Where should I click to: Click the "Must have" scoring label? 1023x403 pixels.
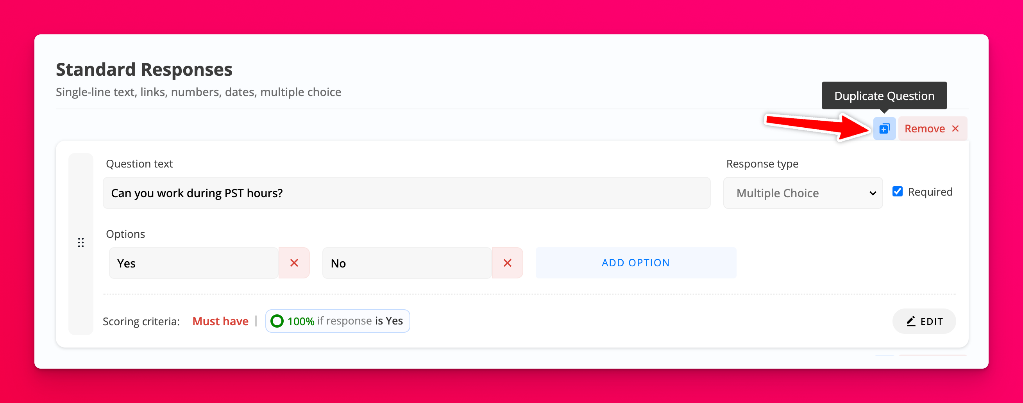click(220, 321)
